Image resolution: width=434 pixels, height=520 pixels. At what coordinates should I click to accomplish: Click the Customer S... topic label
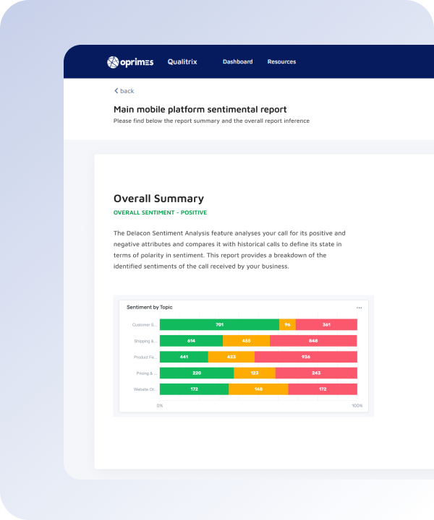(145, 325)
